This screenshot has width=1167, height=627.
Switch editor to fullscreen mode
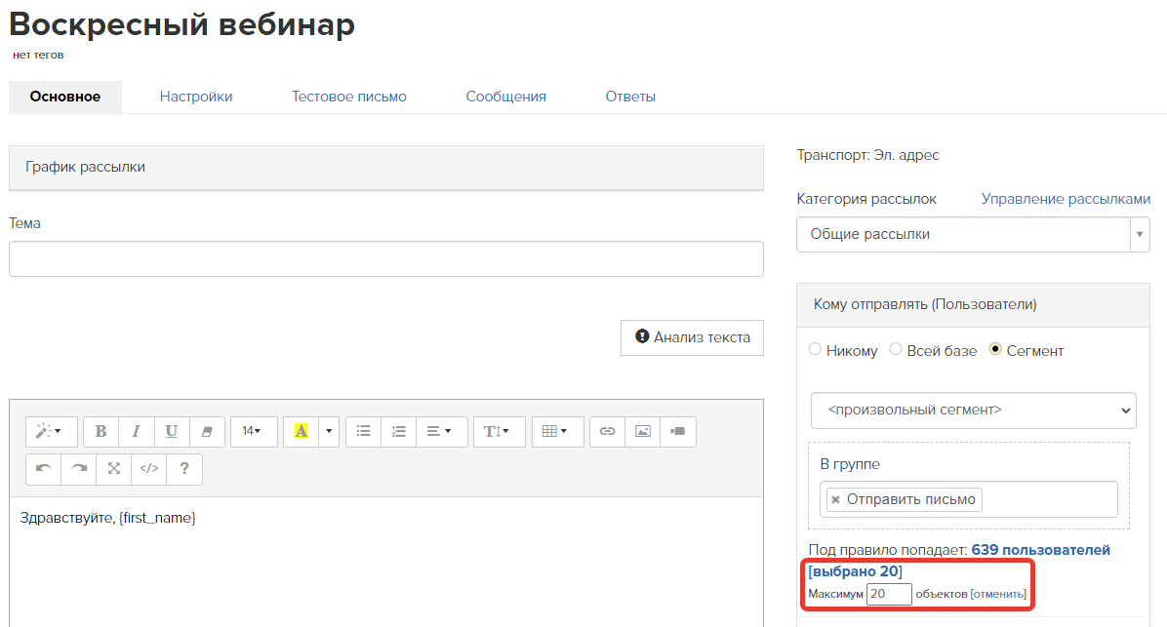pos(114,469)
